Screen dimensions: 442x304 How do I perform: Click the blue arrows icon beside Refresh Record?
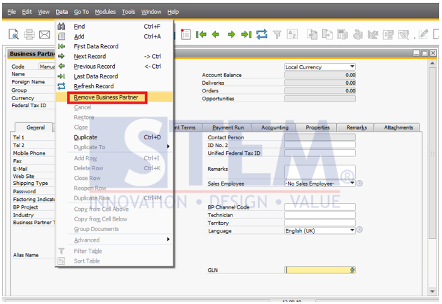tap(61, 86)
